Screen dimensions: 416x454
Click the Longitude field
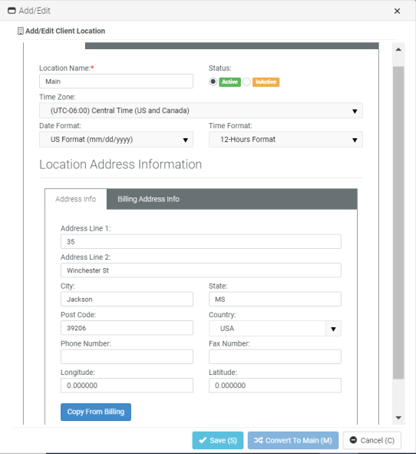127,386
